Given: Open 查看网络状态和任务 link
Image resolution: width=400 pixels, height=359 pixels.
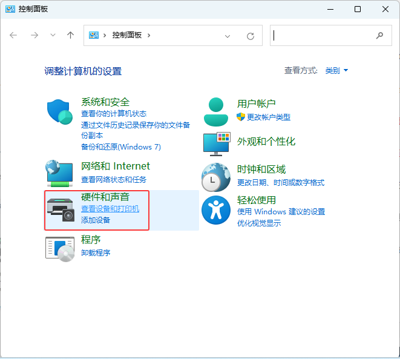Looking at the screenshot, I should 114,180.
